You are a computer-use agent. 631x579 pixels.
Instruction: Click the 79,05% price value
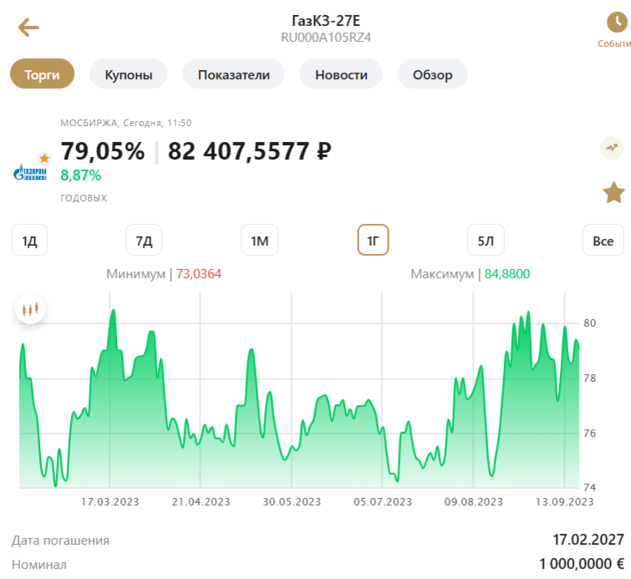click(x=103, y=151)
